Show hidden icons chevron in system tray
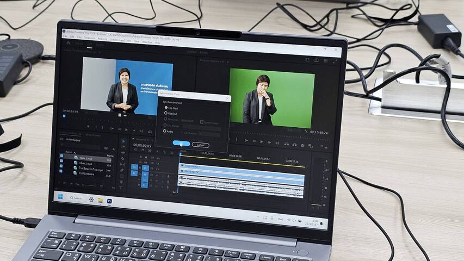The height and width of the screenshot is (261, 464). [x=258, y=217]
